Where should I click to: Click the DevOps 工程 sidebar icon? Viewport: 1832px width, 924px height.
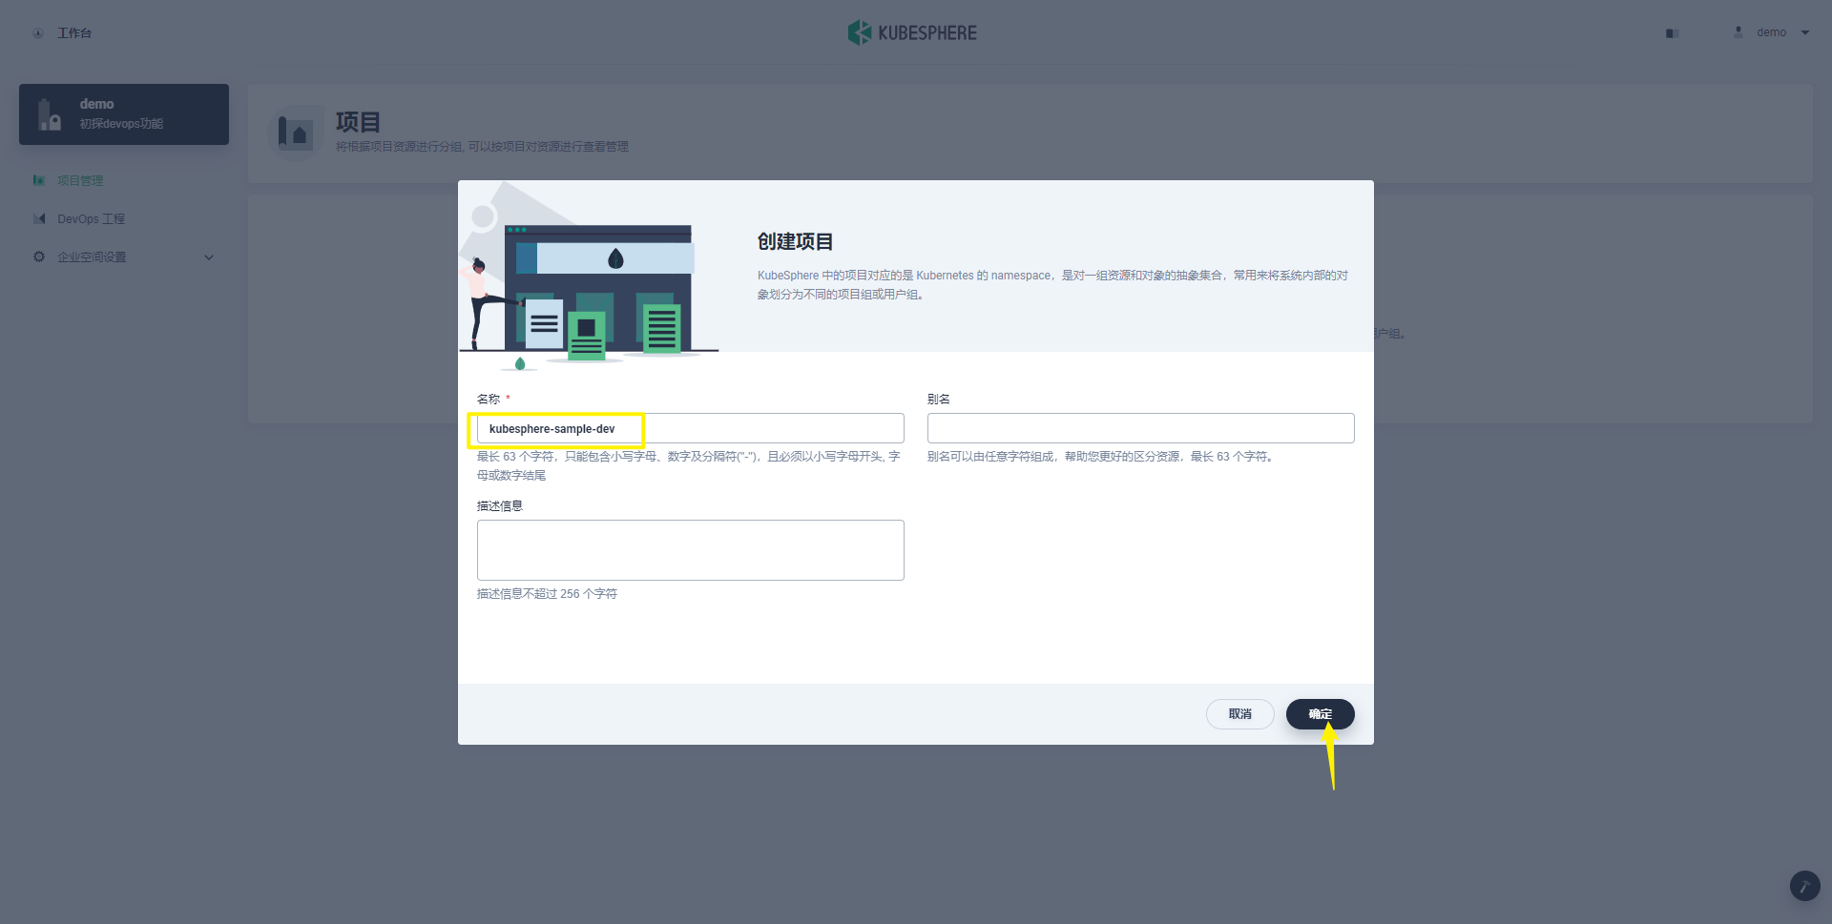click(x=39, y=218)
